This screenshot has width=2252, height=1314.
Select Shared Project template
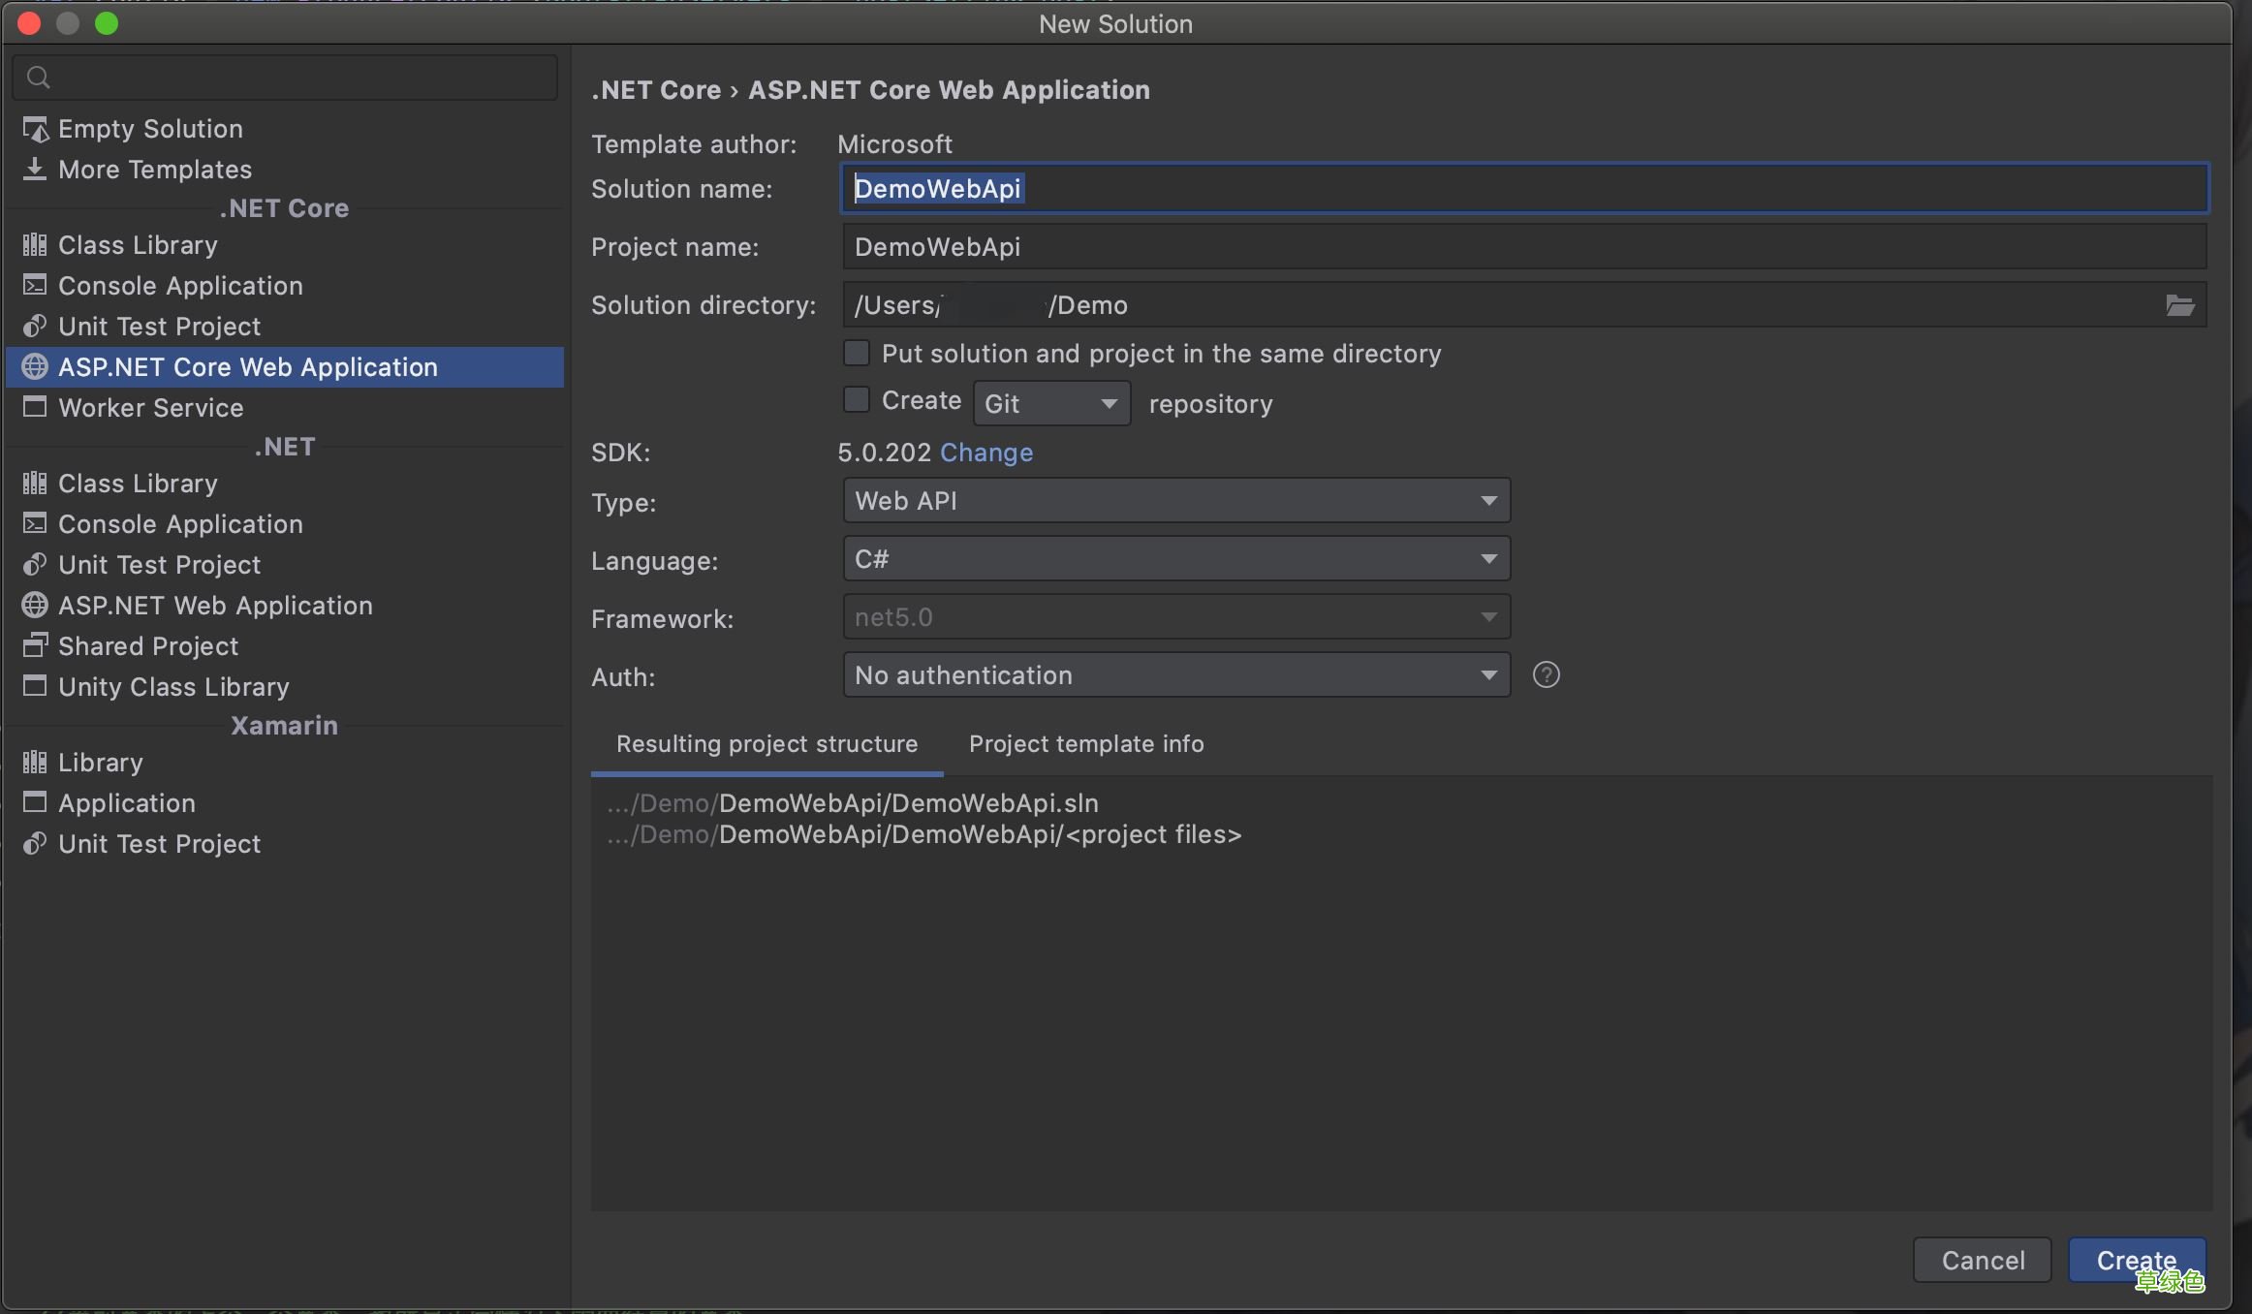click(285, 646)
